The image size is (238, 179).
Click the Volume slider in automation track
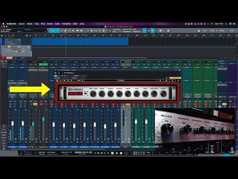(x=13, y=51)
